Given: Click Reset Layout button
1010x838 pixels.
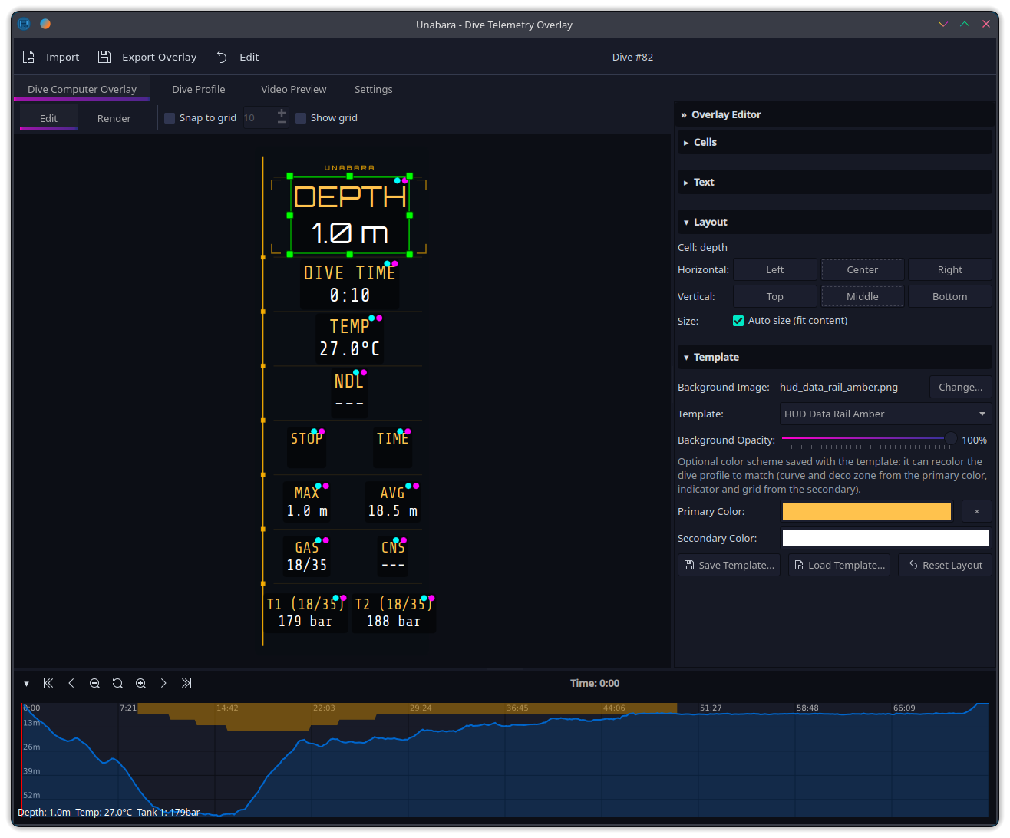Looking at the screenshot, I should click(945, 565).
